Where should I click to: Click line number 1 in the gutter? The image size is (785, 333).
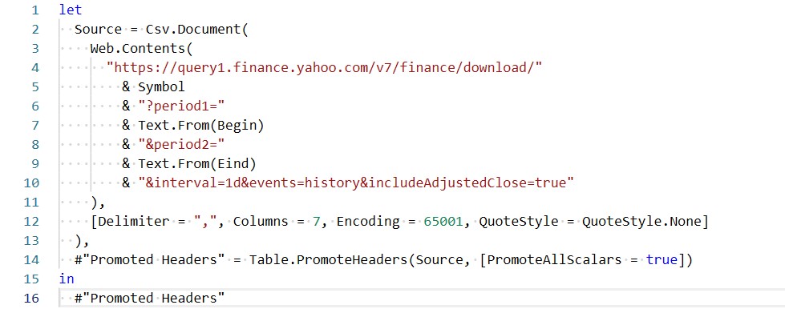coord(34,11)
